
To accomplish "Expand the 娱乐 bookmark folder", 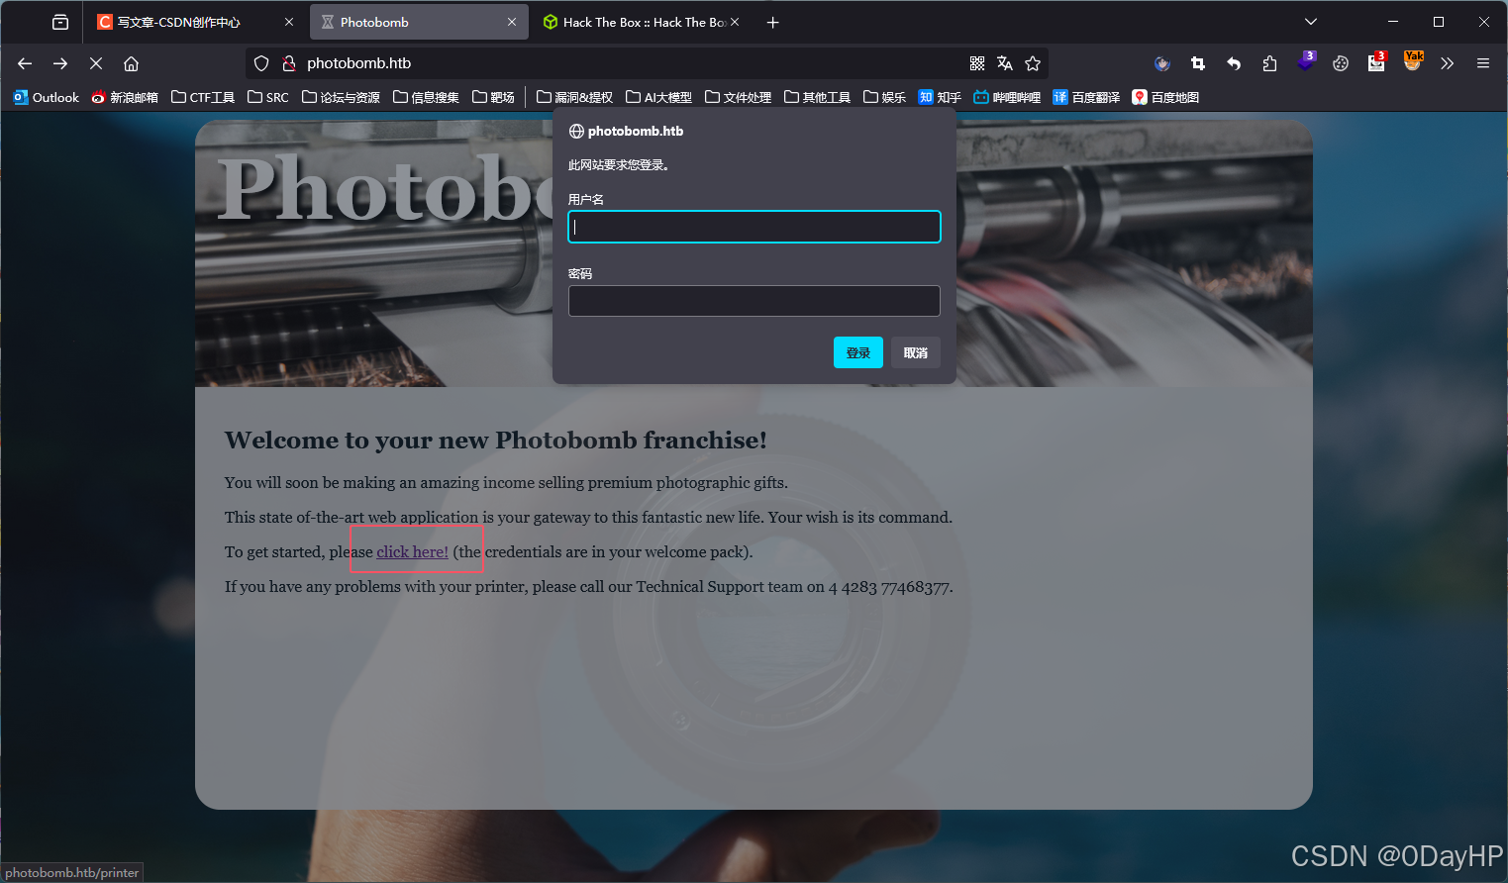I will tap(885, 97).
